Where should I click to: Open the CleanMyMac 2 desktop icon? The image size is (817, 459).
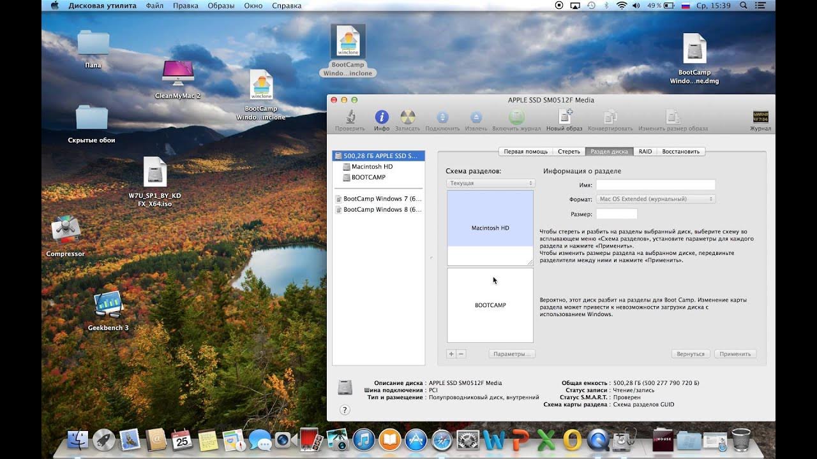pyautogui.click(x=178, y=75)
